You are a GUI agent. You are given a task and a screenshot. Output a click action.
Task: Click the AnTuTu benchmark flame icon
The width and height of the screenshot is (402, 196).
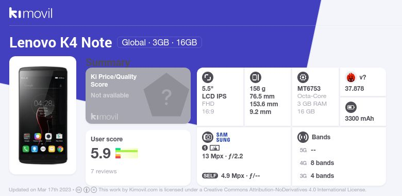[x=350, y=77]
